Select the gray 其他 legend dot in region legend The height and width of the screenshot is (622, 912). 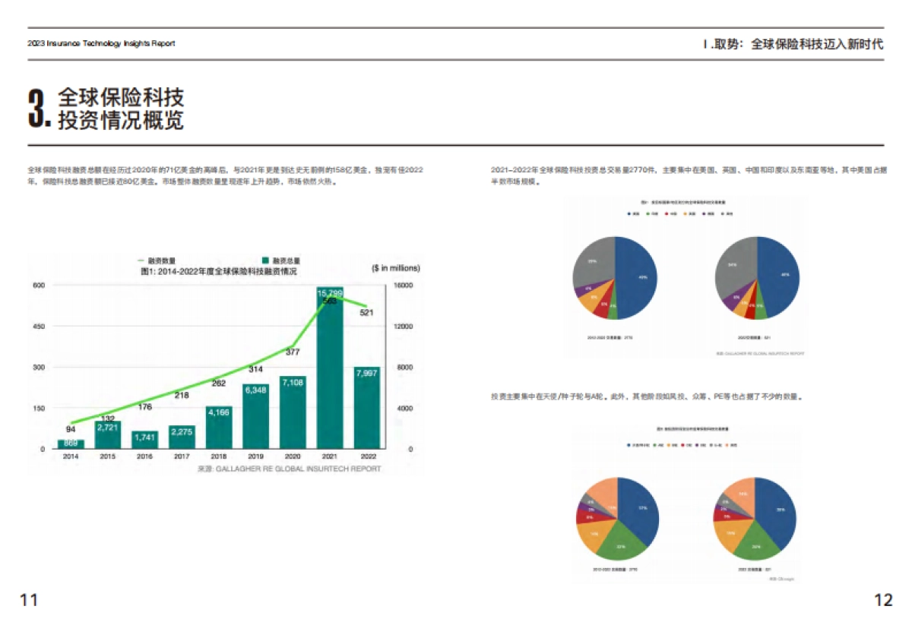[721, 214]
